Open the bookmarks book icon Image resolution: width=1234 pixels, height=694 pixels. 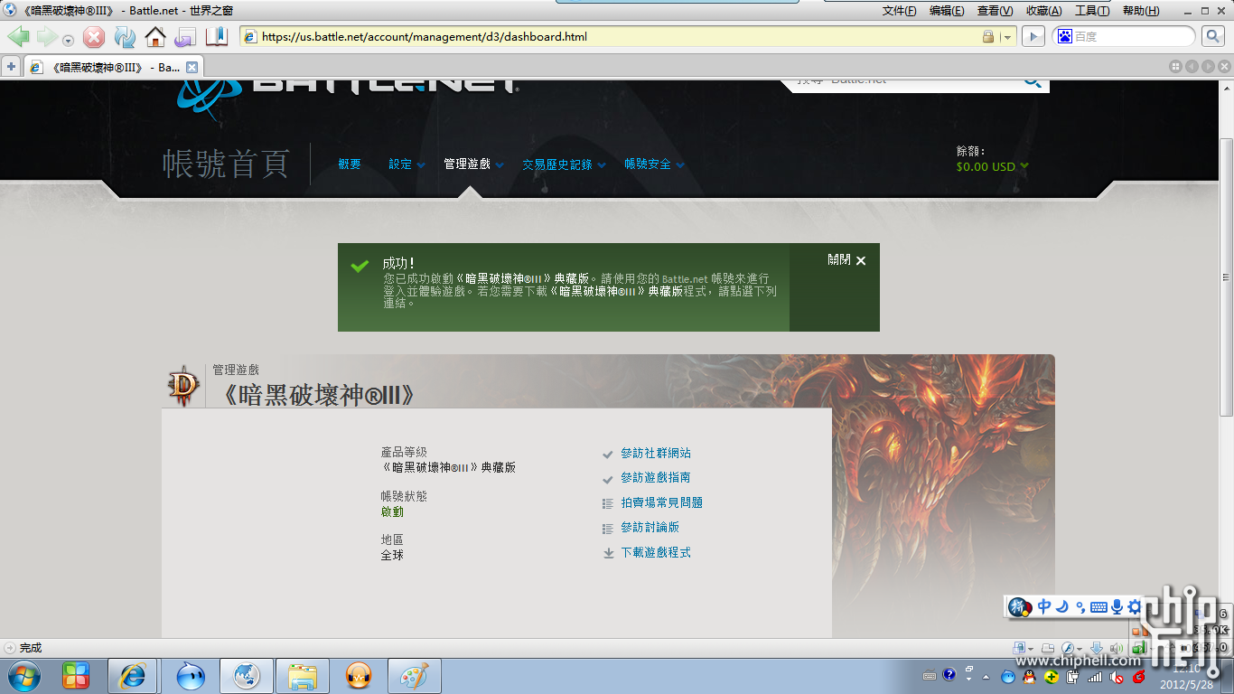coord(217,37)
